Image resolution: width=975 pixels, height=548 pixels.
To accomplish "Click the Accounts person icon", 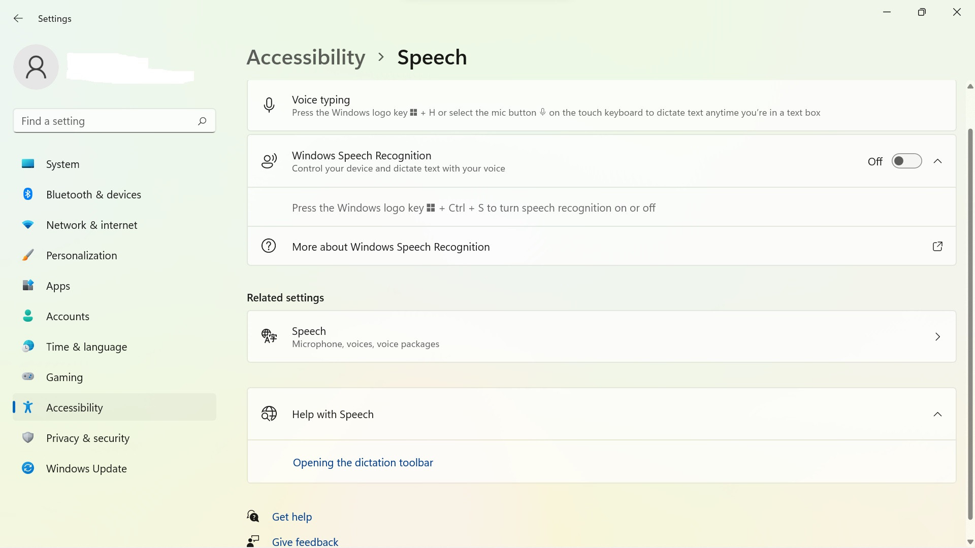I will click(x=28, y=316).
